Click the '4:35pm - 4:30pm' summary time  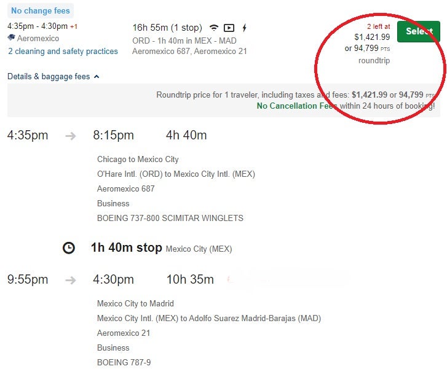pos(38,26)
